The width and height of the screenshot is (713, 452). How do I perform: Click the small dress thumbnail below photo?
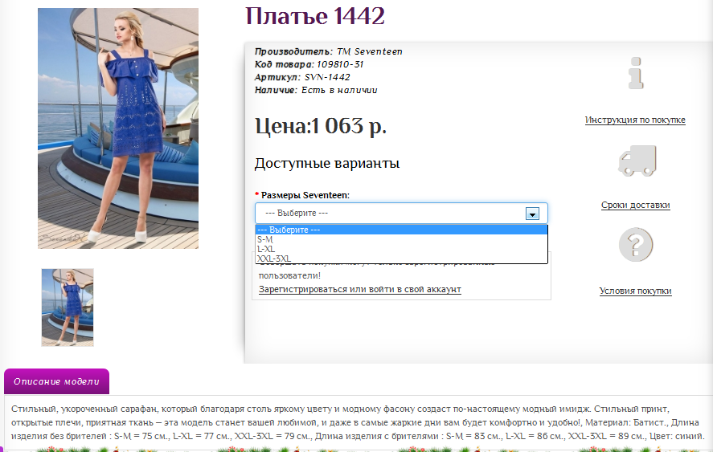click(68, 307)
